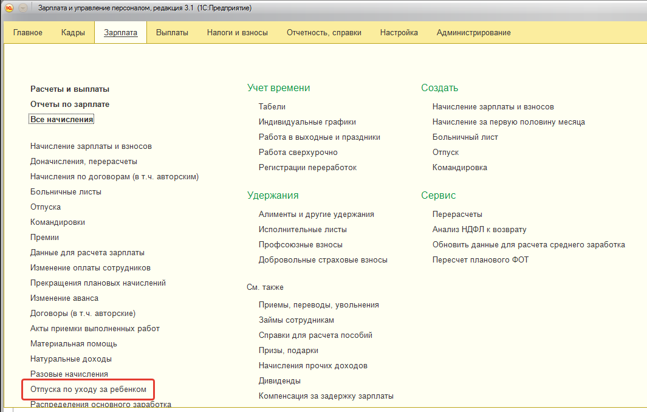Click the 1C application logo icon
Screen dimensions: 647x412
point(9,8)
